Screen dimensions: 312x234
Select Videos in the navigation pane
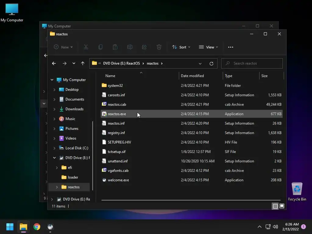(71, 138)
